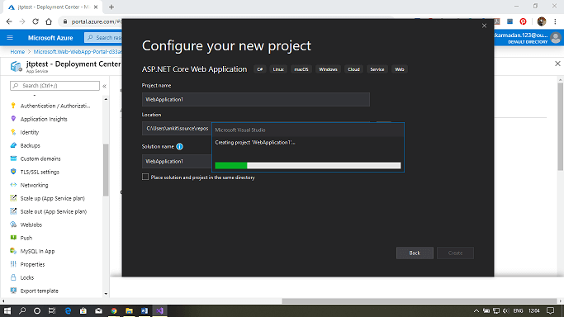
Task: Open the Windows notification center
Action: (x=550, y=310)
